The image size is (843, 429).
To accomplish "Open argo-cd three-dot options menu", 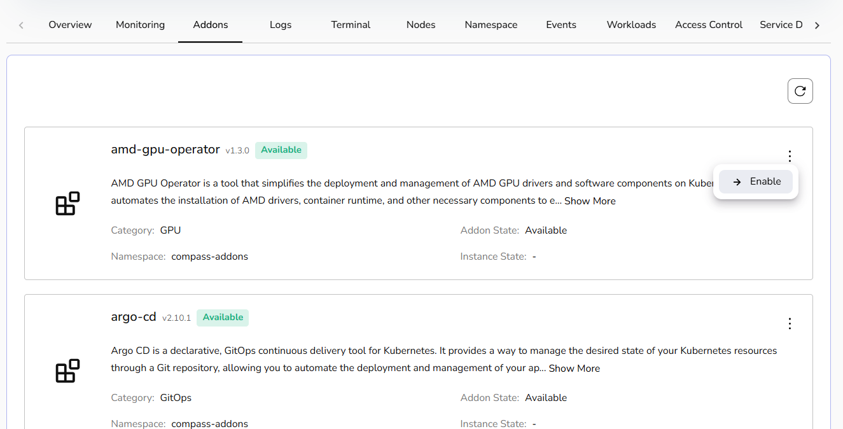I will point(790,323).
